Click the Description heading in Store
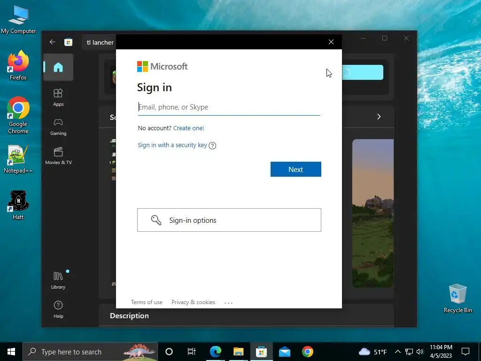This screenshot has height=361, width=481. click(x=129, y=315)
